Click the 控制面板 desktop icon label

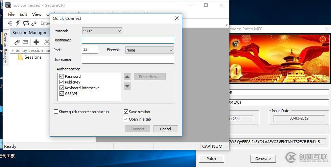click(7, 156)
